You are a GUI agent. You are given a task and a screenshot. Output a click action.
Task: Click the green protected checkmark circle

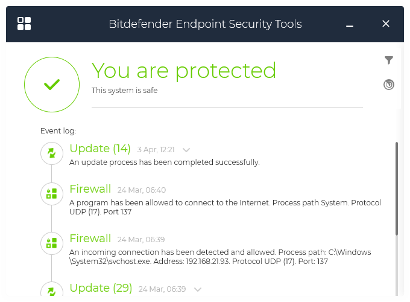click(x=52, y=85)
